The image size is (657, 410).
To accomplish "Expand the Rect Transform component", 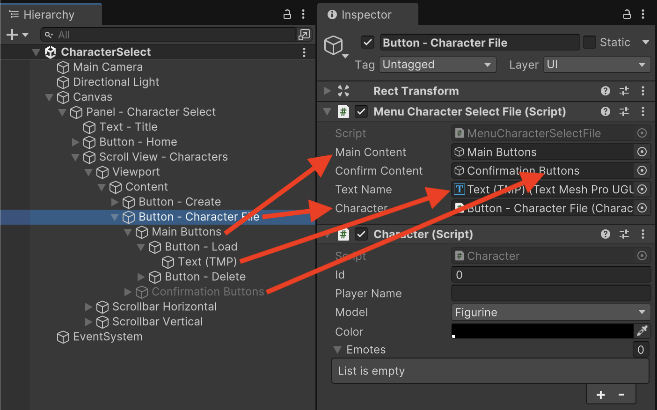I will coord(328,91).
